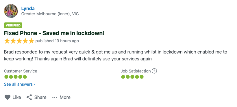The height and width of the screenshot is (107, 237).
Task: Click the Share network icon
Action: [x=29, y=97]
